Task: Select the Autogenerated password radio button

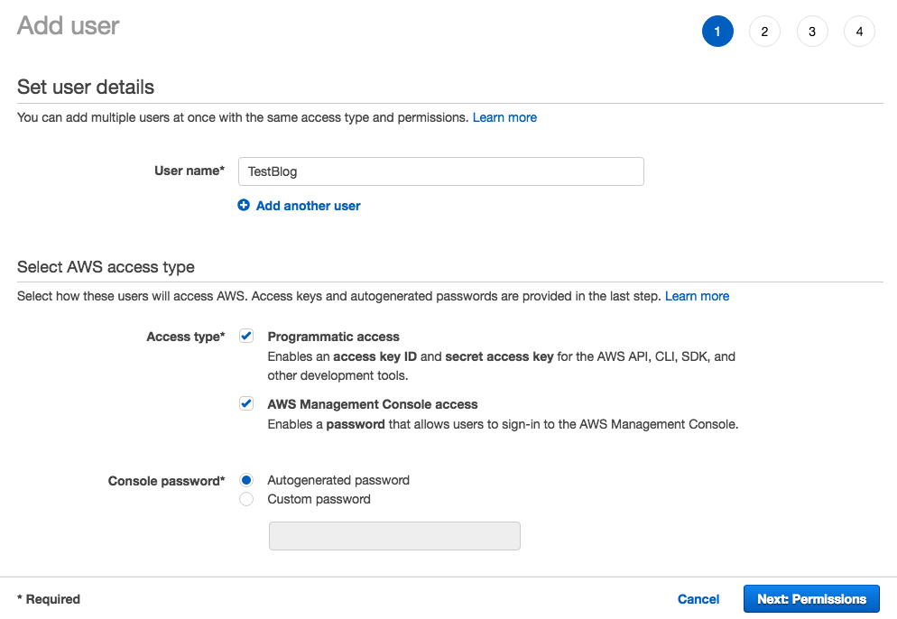Action: click(246, 480)
